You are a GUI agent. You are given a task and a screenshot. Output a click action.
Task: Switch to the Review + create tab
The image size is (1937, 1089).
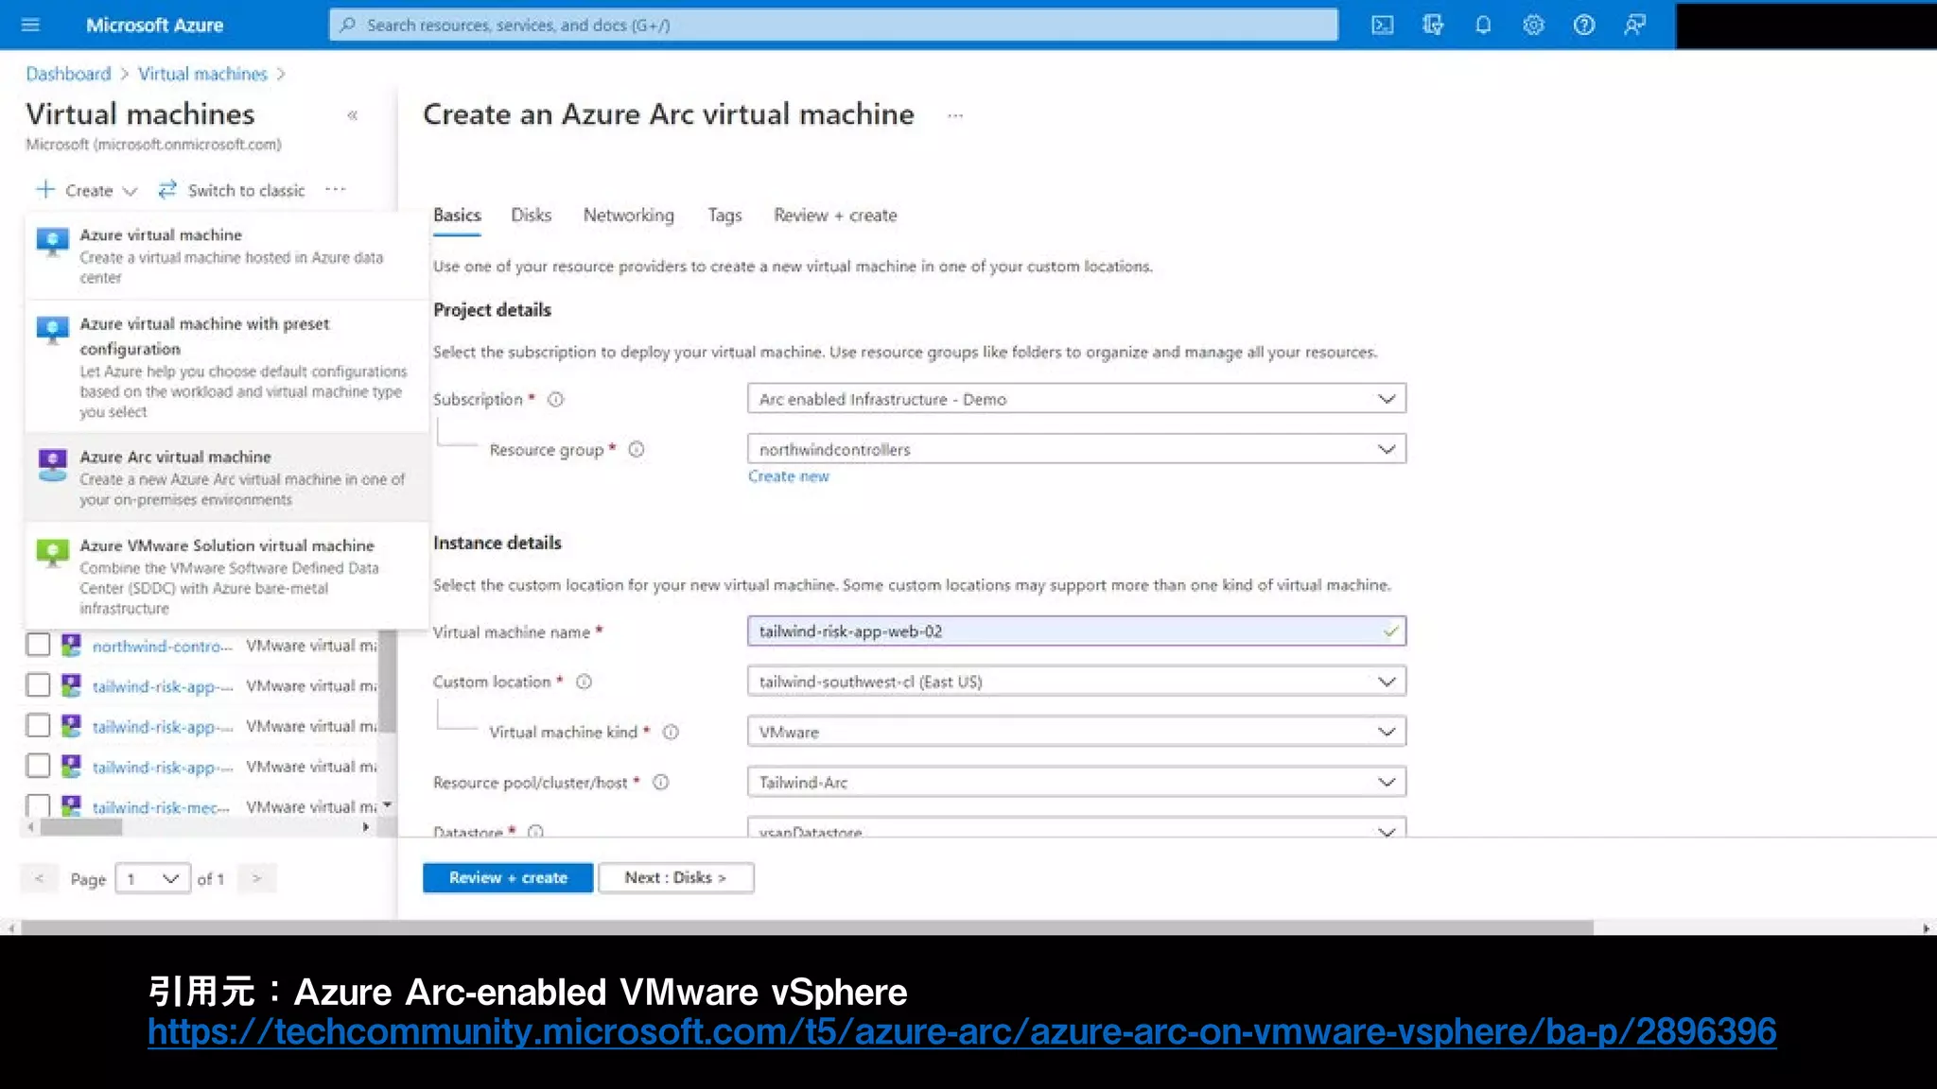835,216
